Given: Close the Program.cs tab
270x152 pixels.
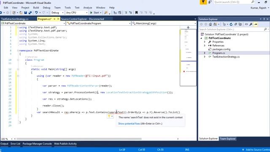Looking at the screenshot, I should pos(58,19).
